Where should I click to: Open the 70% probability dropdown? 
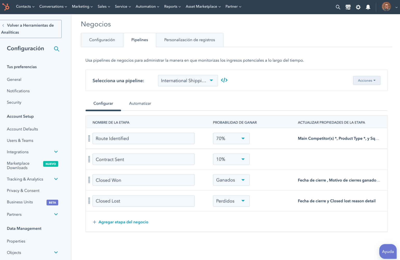(x=231, y=138)
